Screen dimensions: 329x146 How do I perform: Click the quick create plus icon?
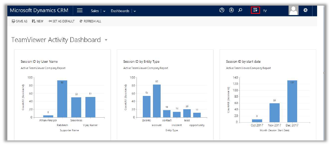click(x=231, y=11)
